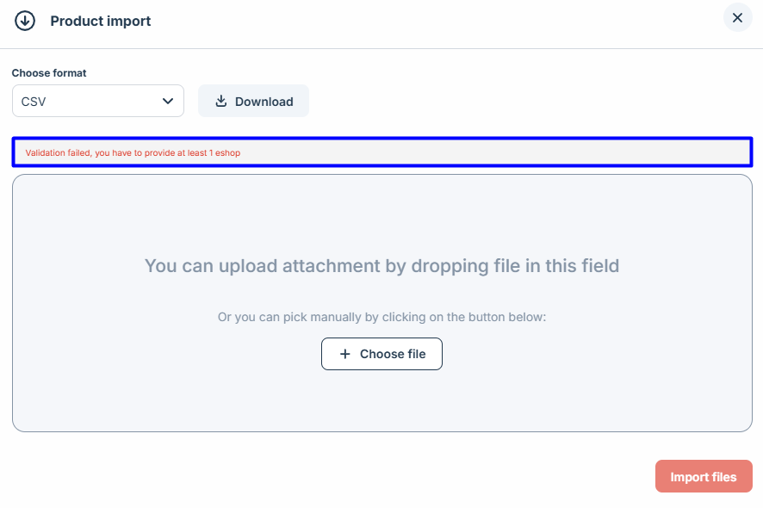Click the file drop zone area
Image resolution: width=763 pixels, height=508 pixels.
(381, 224)
